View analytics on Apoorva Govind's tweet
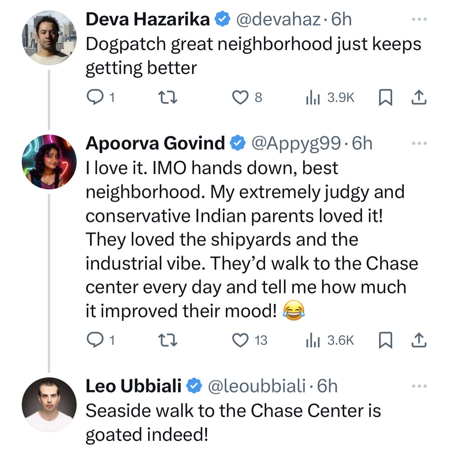This screenshot has height=455, width=451. coord(312,340)
